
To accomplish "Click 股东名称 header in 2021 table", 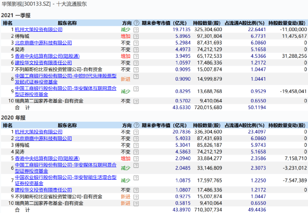I will pos(67,23).
